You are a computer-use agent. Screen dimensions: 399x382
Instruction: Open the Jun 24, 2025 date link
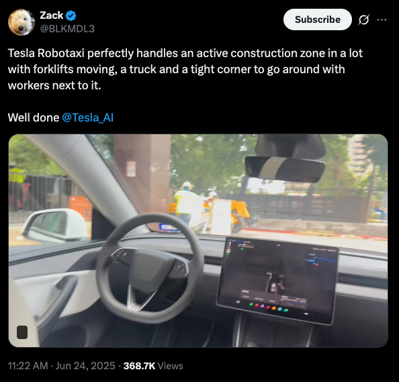(x=85, y=366)
